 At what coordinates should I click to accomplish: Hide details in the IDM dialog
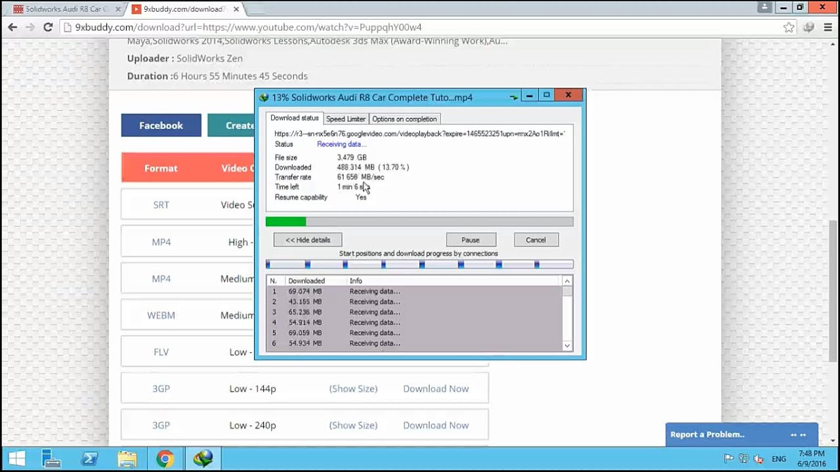(x=308, y=240)
